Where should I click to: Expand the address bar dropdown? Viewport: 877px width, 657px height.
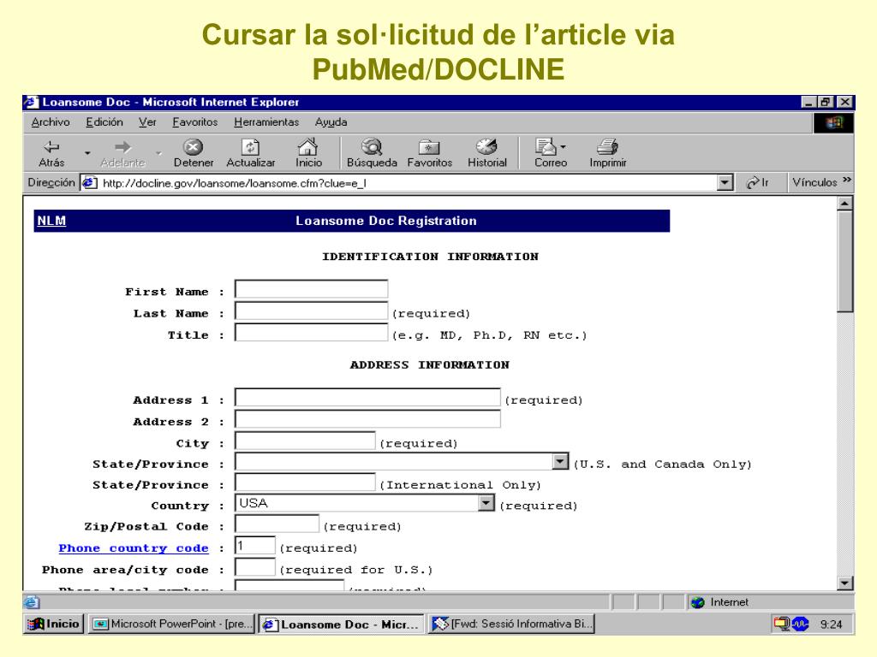click(x=725, y=183)
